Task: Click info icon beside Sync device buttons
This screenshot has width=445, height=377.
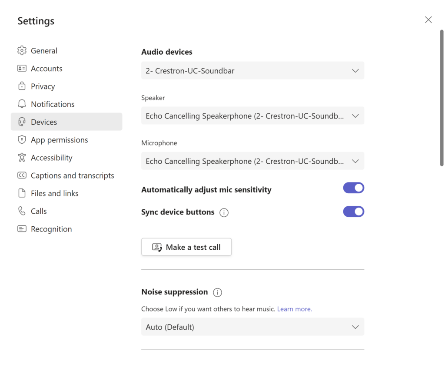Action: pyautogui.click(x=224, y=212)
